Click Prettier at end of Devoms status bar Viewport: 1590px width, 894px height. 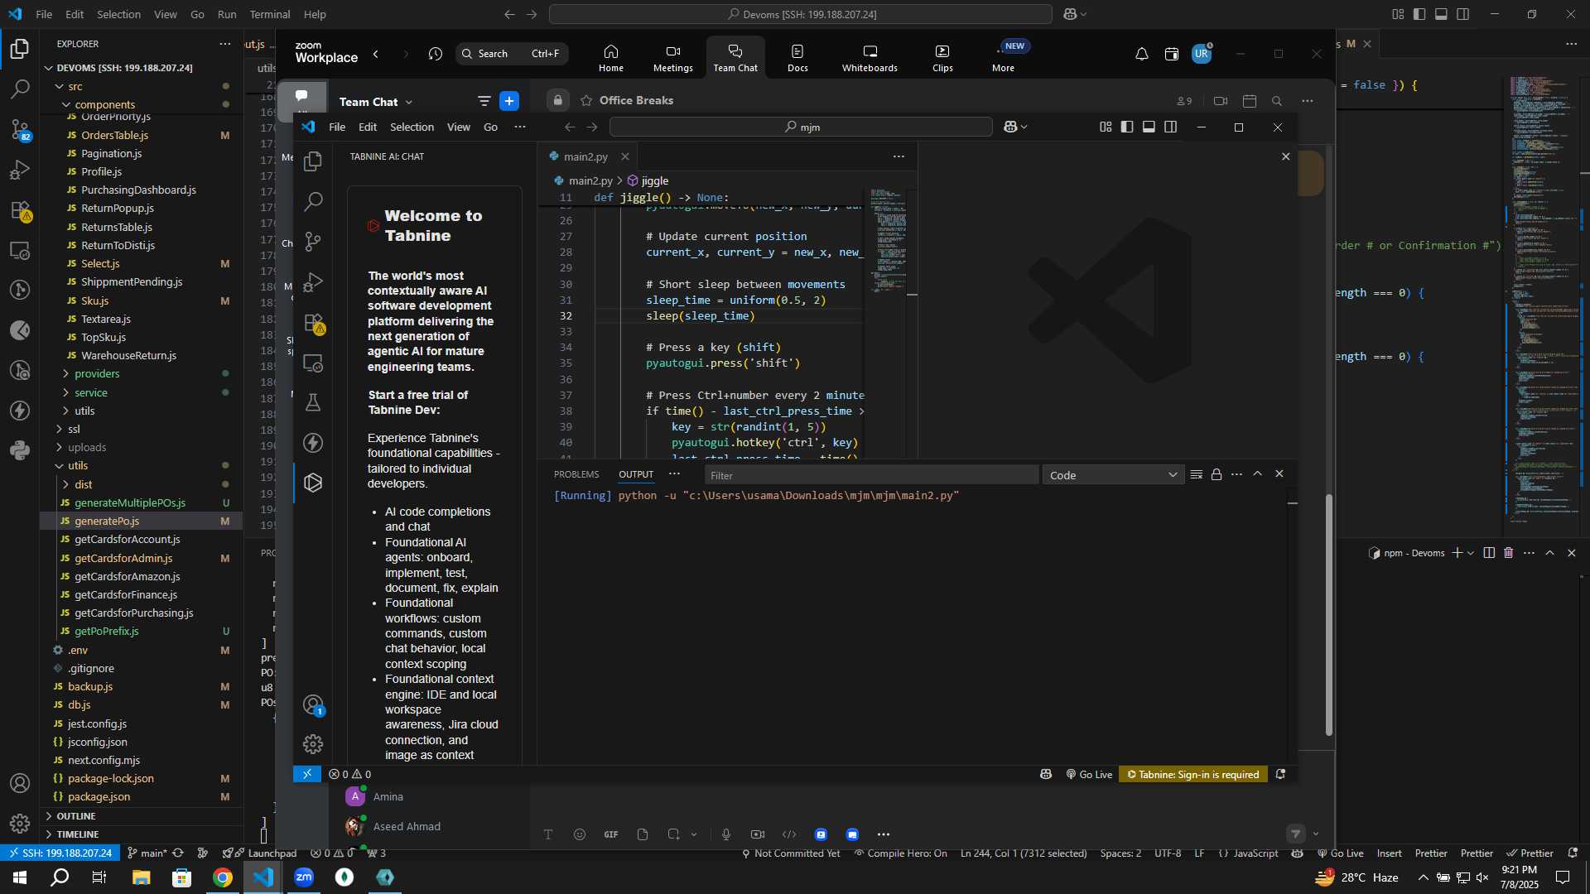pos(1530,853)
